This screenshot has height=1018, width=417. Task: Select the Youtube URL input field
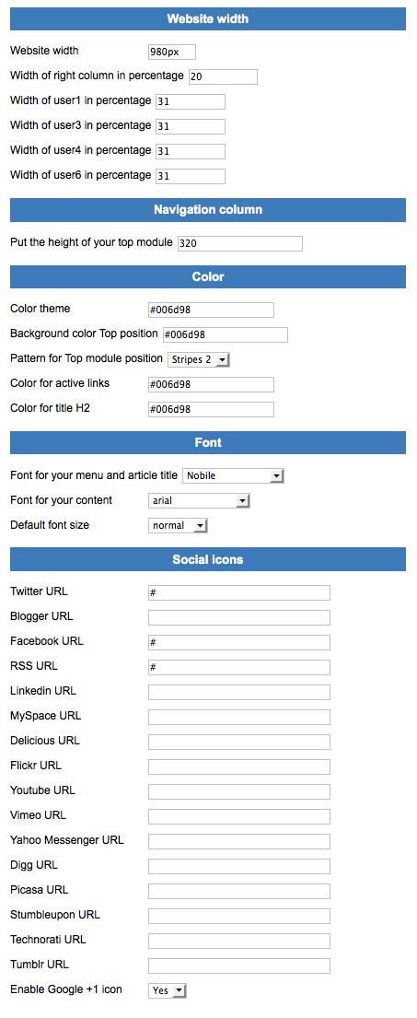(x=239, y=791)
